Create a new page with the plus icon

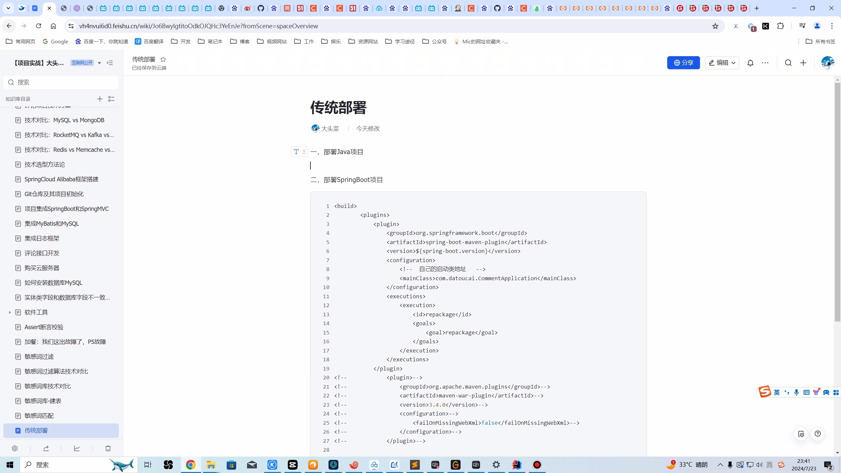click(803, 62)
